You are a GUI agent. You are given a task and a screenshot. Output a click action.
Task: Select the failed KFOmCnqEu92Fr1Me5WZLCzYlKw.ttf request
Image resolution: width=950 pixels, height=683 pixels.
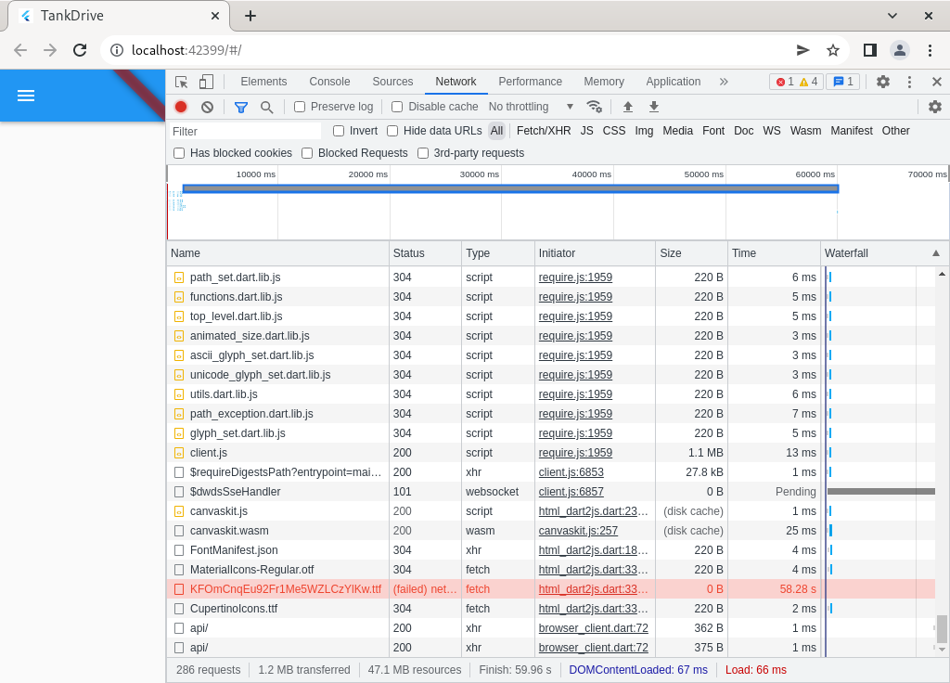coord(551,589)
